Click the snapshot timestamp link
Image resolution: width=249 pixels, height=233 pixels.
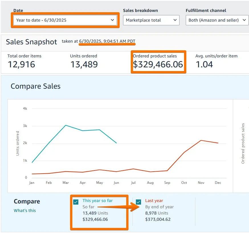tap(108, 42)
